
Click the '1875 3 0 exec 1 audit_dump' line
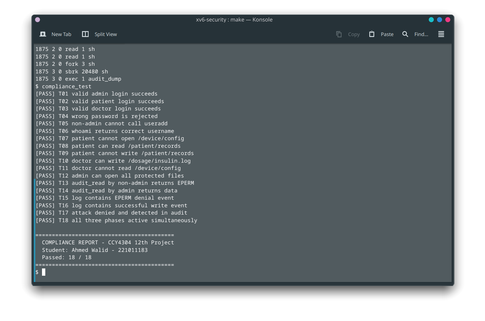(x=78, y=79)
